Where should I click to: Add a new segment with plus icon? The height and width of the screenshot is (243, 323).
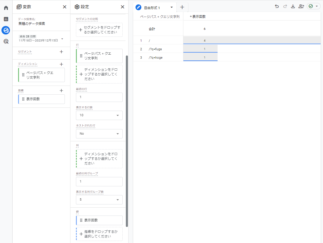click(61, 52)
